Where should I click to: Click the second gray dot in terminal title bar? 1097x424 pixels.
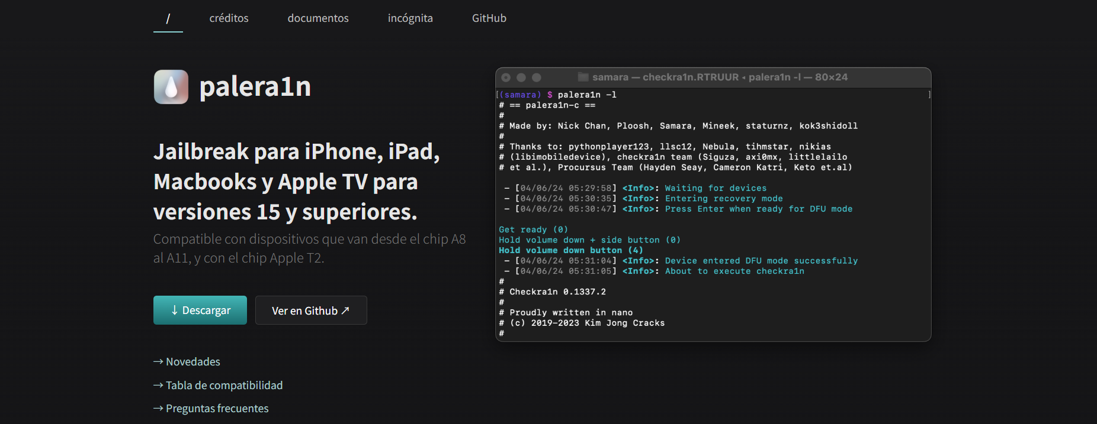[x=521, y=77]
